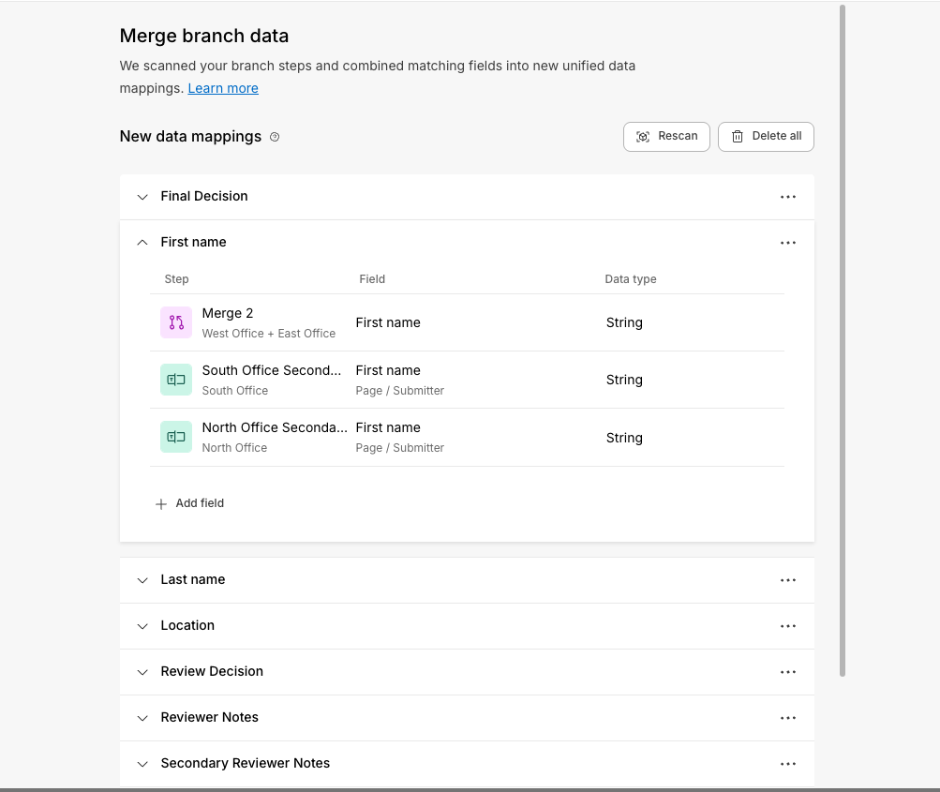Expand the Reviewer Notes mapping

142,718
